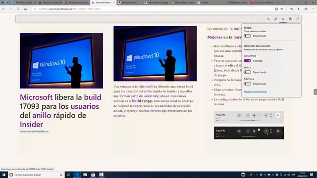The height and width of the screenshot is (178, 317).
Task: Click the Agregar más idiomas link
Action: [255, 91]
